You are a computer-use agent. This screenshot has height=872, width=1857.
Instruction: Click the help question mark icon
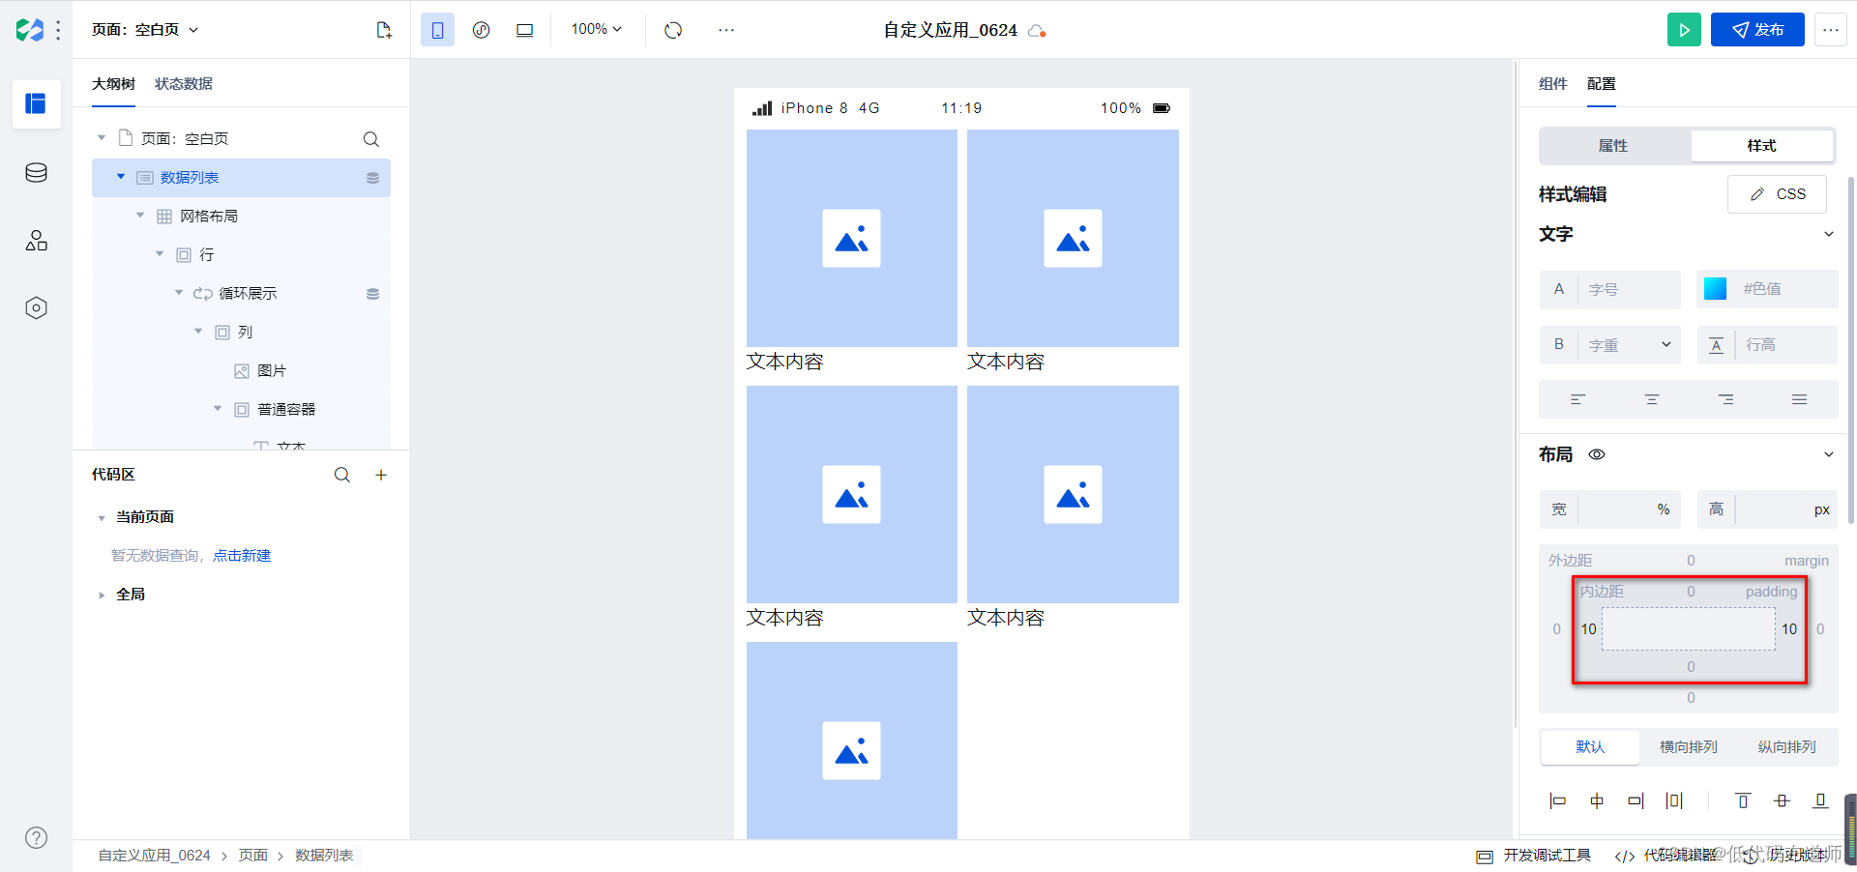(36, 838)
